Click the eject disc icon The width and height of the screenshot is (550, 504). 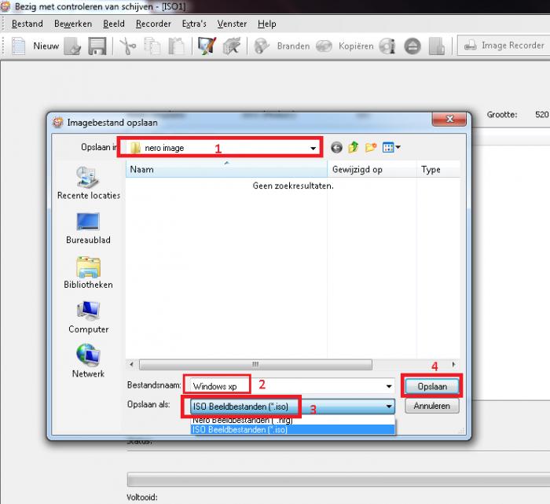point(412,46)
